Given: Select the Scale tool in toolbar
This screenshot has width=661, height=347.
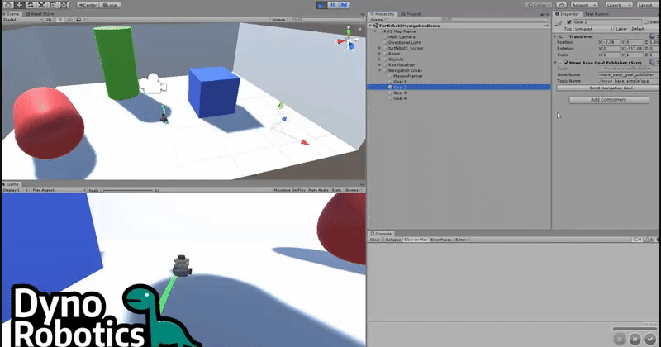Looking at the screenshot, I should coord(40,5).
